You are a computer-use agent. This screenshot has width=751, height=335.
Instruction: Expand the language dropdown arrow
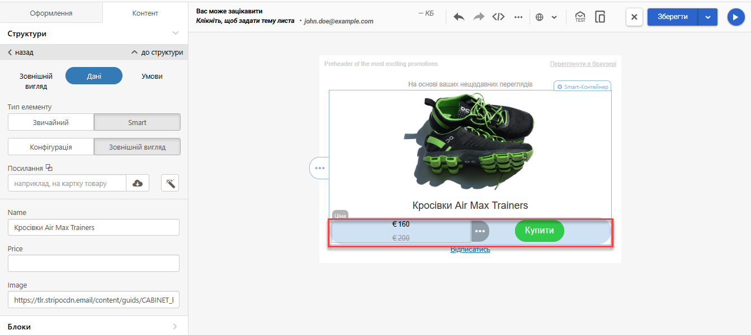(x=554, y=17)
